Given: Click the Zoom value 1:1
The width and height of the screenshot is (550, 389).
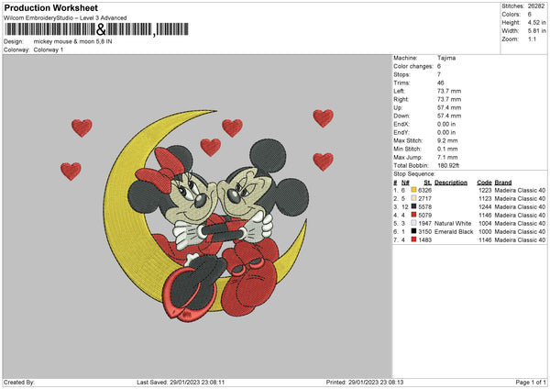Looking at the screenshot, I should click(532, 39).
